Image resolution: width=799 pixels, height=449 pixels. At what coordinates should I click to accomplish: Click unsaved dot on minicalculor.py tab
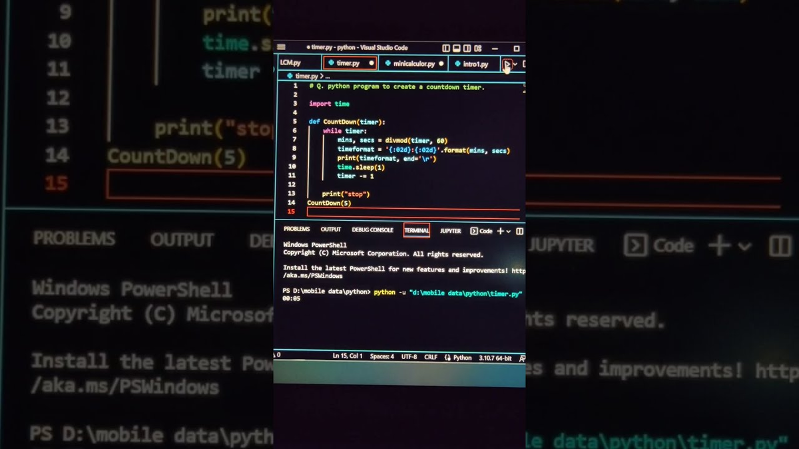[x=441, y=64]
